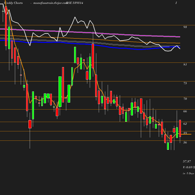195x195 pixels.
Task: Click the "Weekly Charts" title text
Action: click(13, 3)
